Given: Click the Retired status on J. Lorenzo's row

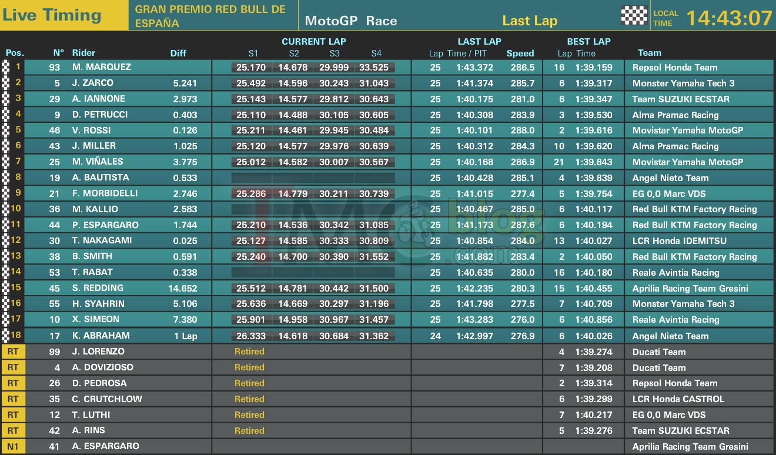Looking at the screenshot, I should 249,352.
